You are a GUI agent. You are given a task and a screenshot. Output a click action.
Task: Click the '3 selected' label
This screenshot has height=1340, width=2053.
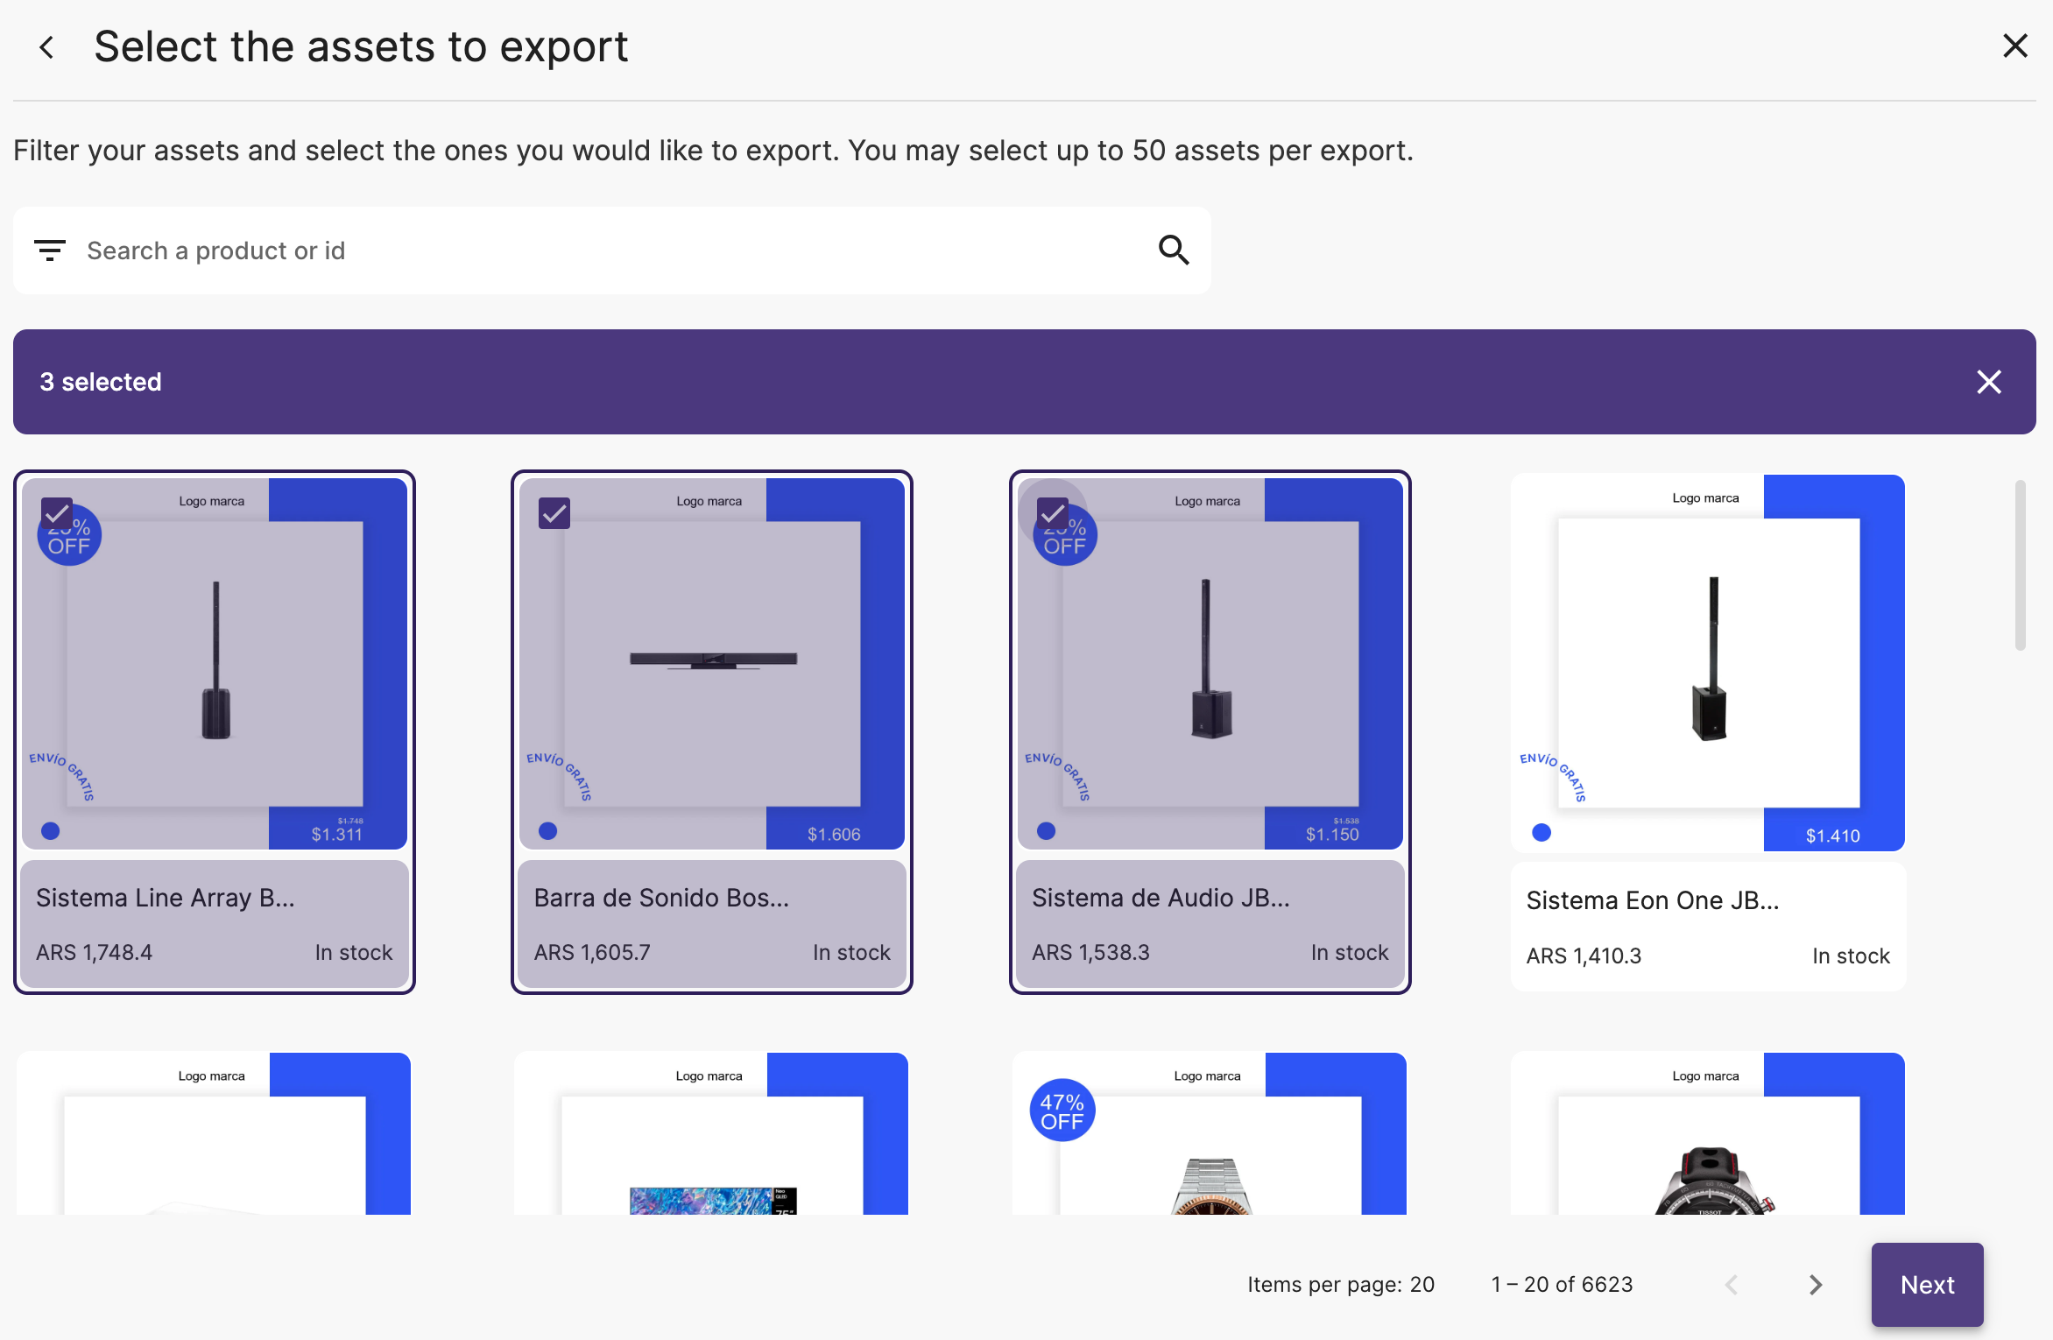click(x=101, y=382)
